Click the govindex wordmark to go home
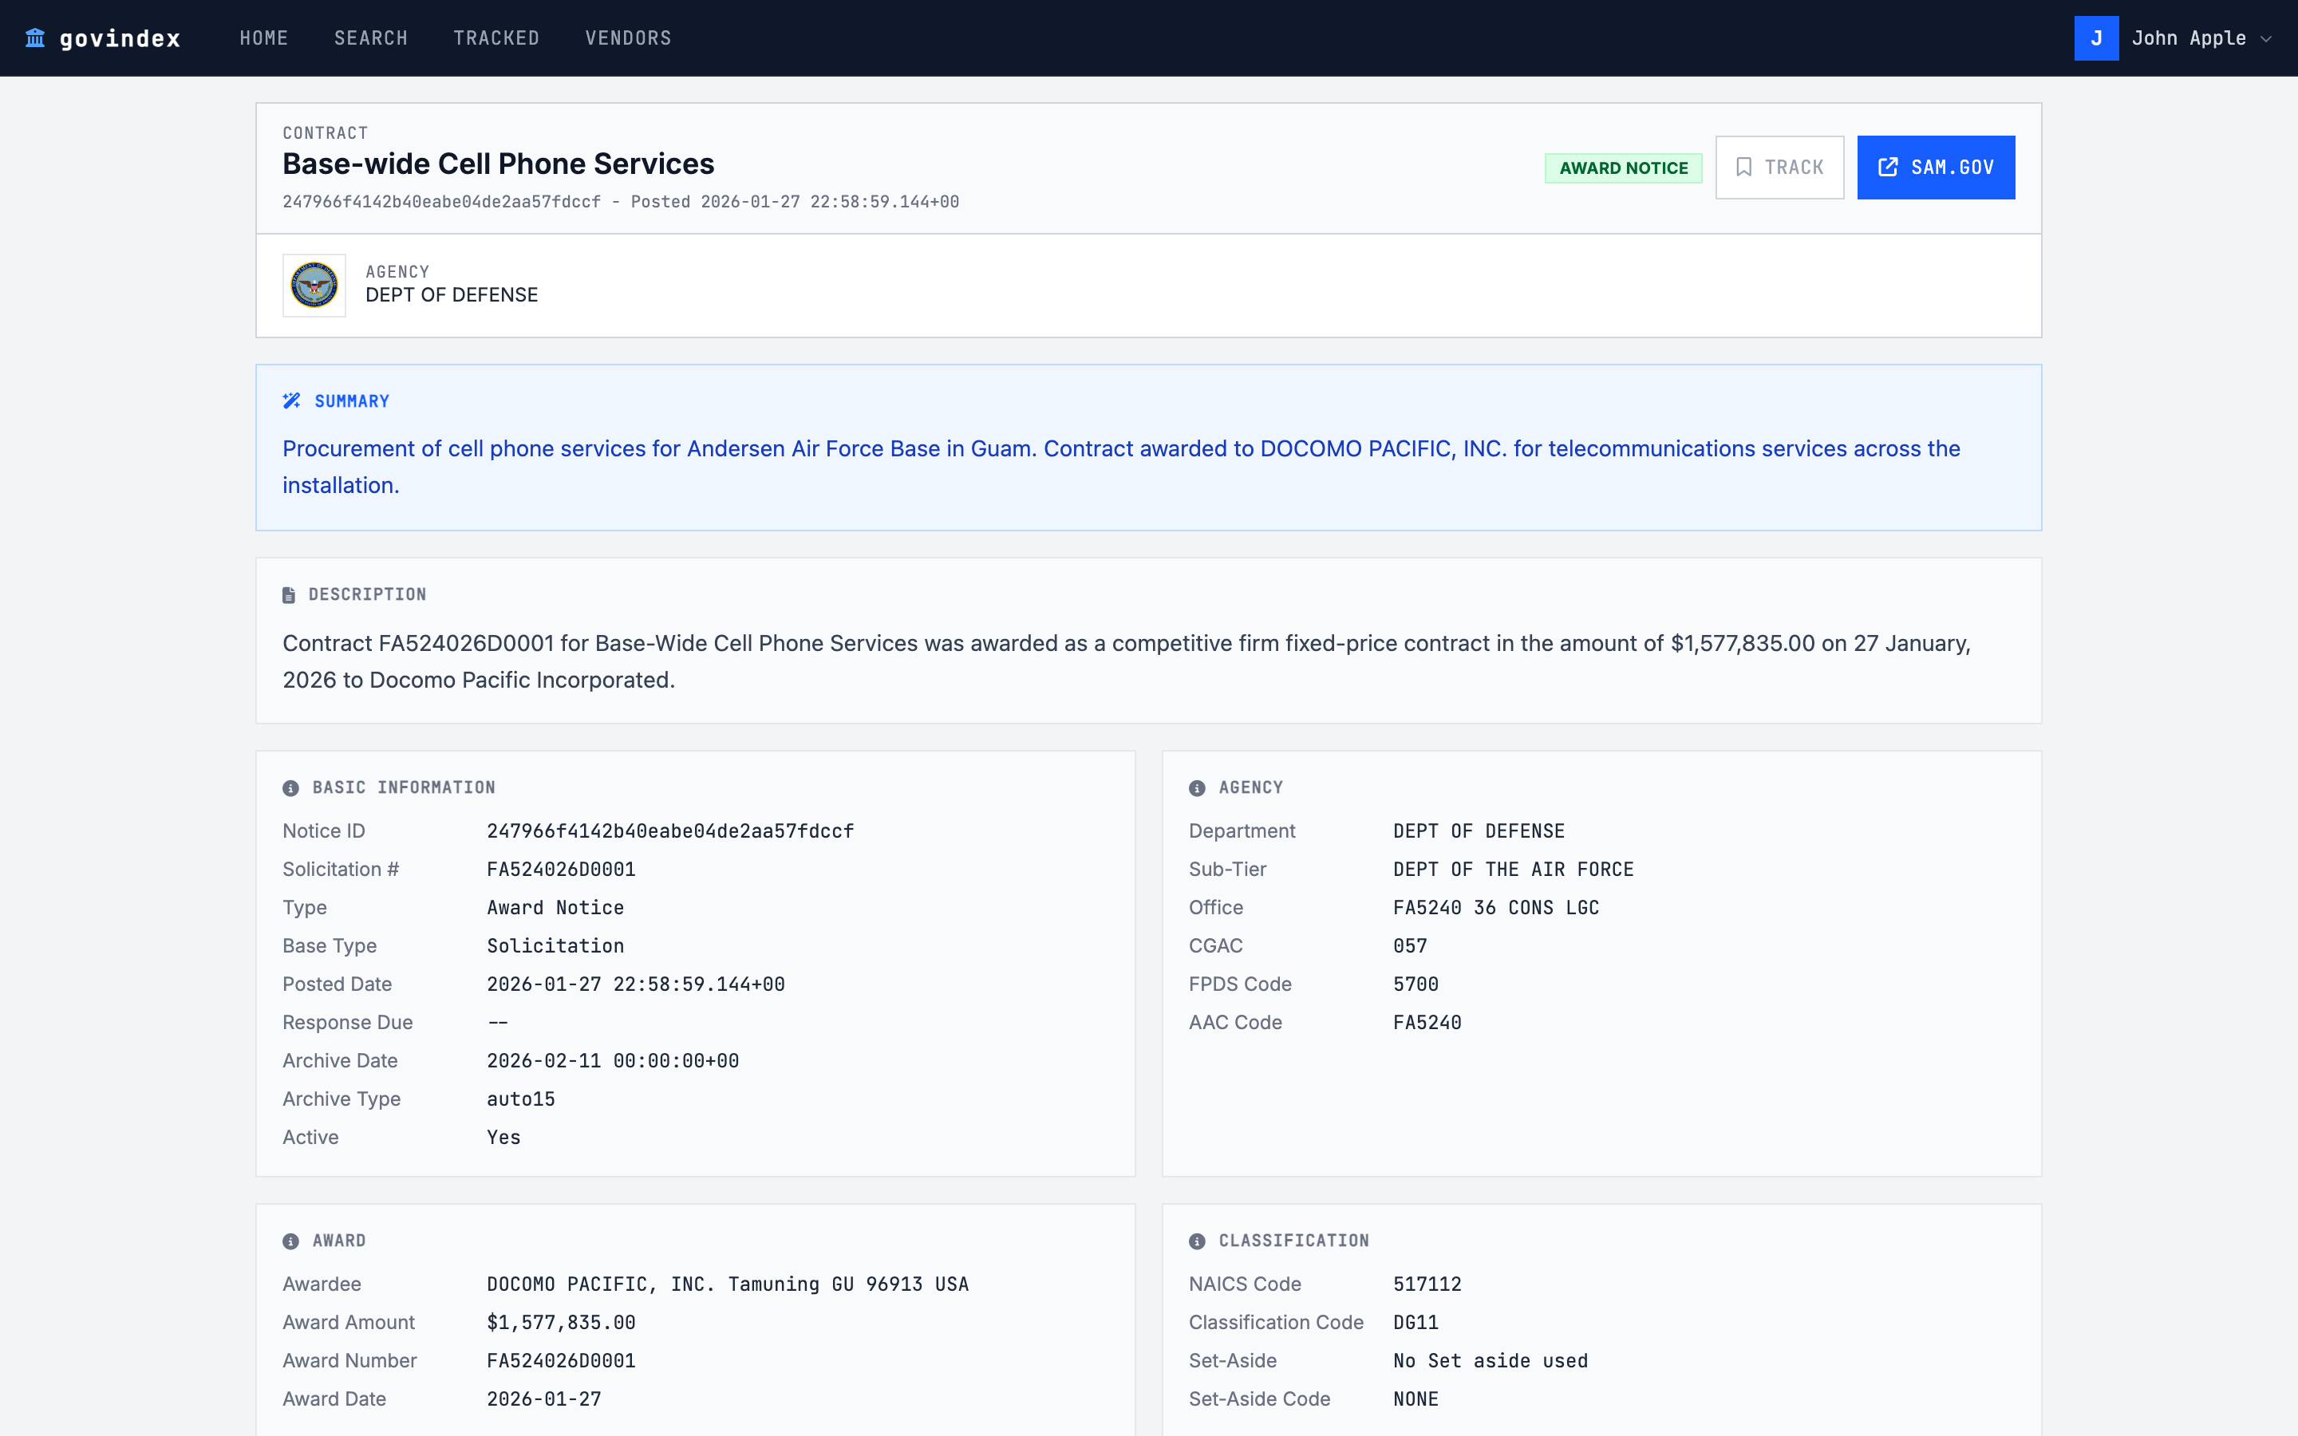Screen dimensions: 2298x1436 pyautogui.click(x=120, y=38)
